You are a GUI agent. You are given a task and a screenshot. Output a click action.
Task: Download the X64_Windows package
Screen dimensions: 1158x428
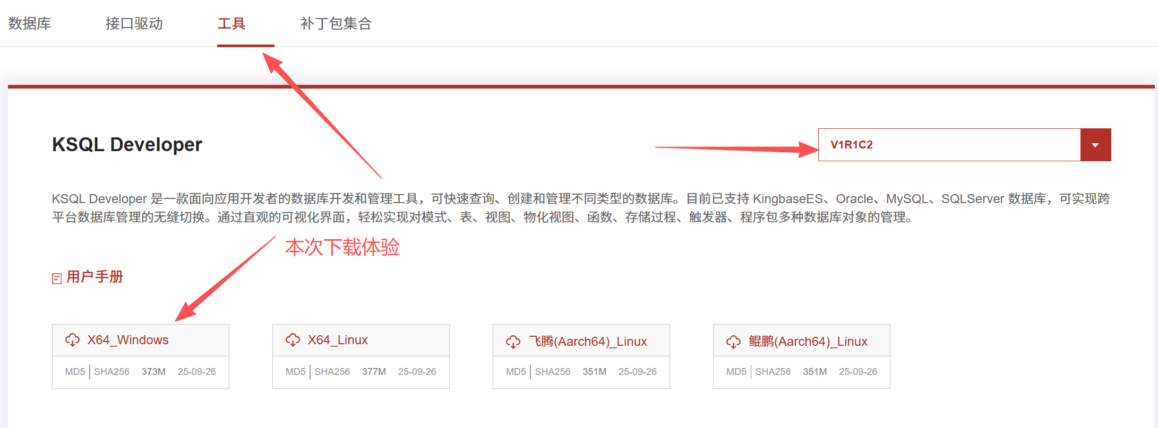(x=128, y=340)
